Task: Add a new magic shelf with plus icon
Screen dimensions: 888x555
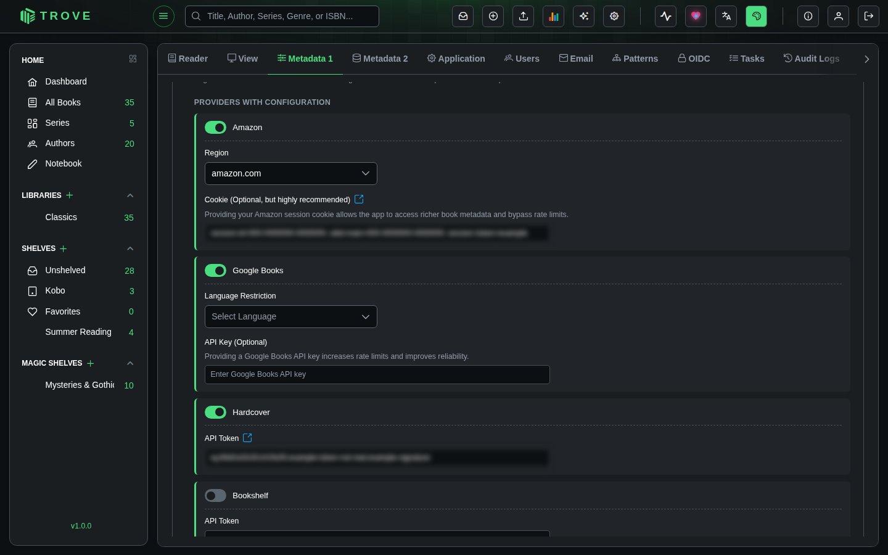Action: click(91, 363)
